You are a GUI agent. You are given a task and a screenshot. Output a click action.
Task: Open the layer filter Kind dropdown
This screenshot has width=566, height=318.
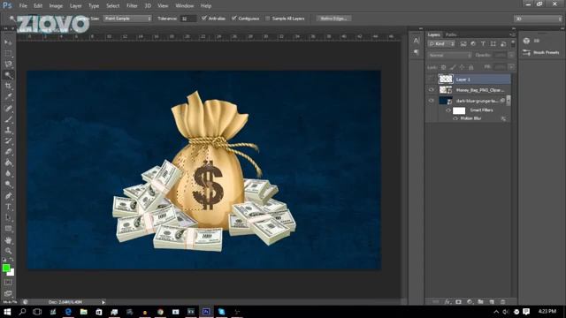click(441, 44)
